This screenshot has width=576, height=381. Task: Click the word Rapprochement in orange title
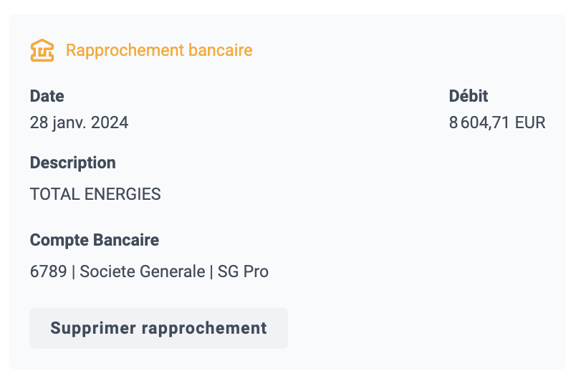click(125, 51)
